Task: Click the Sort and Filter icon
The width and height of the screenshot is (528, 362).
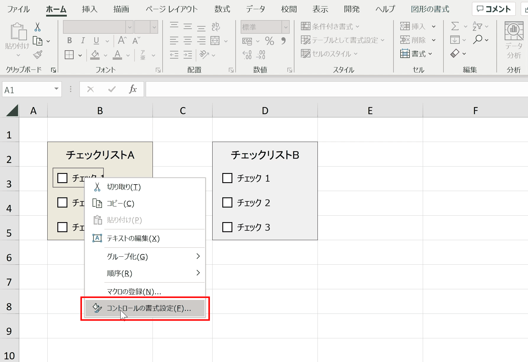Action: tap(477, 26)
